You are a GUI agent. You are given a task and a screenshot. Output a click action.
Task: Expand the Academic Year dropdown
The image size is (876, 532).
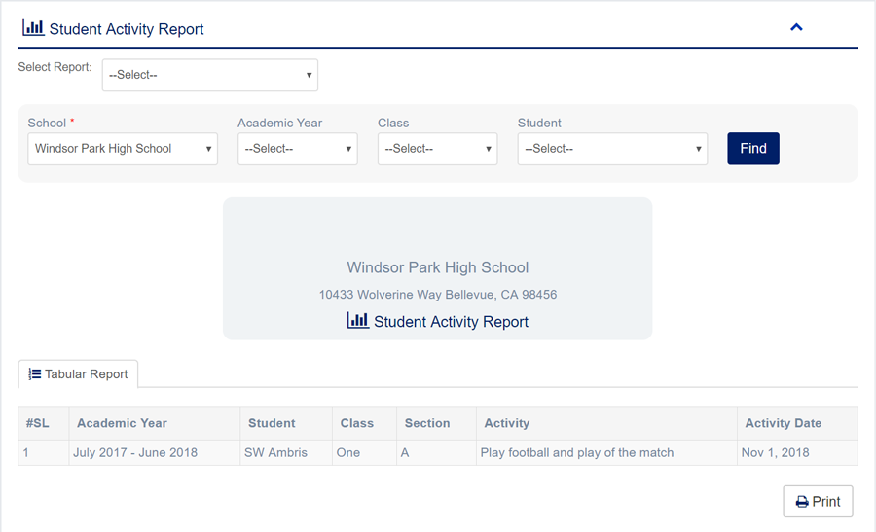pyautogui.click(x=298, y=149)
